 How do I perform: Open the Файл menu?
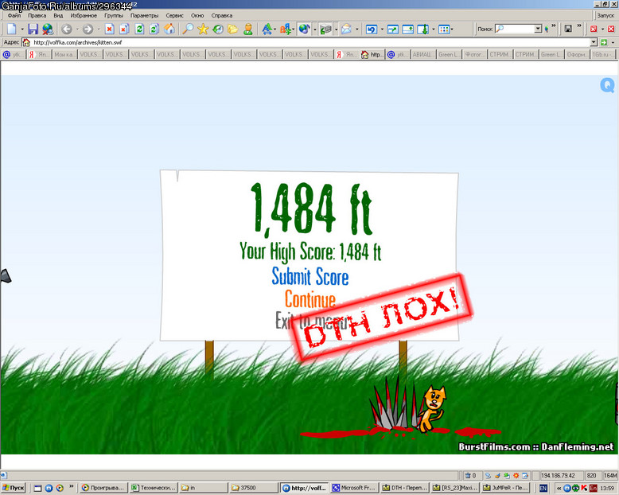coord(14,15)
